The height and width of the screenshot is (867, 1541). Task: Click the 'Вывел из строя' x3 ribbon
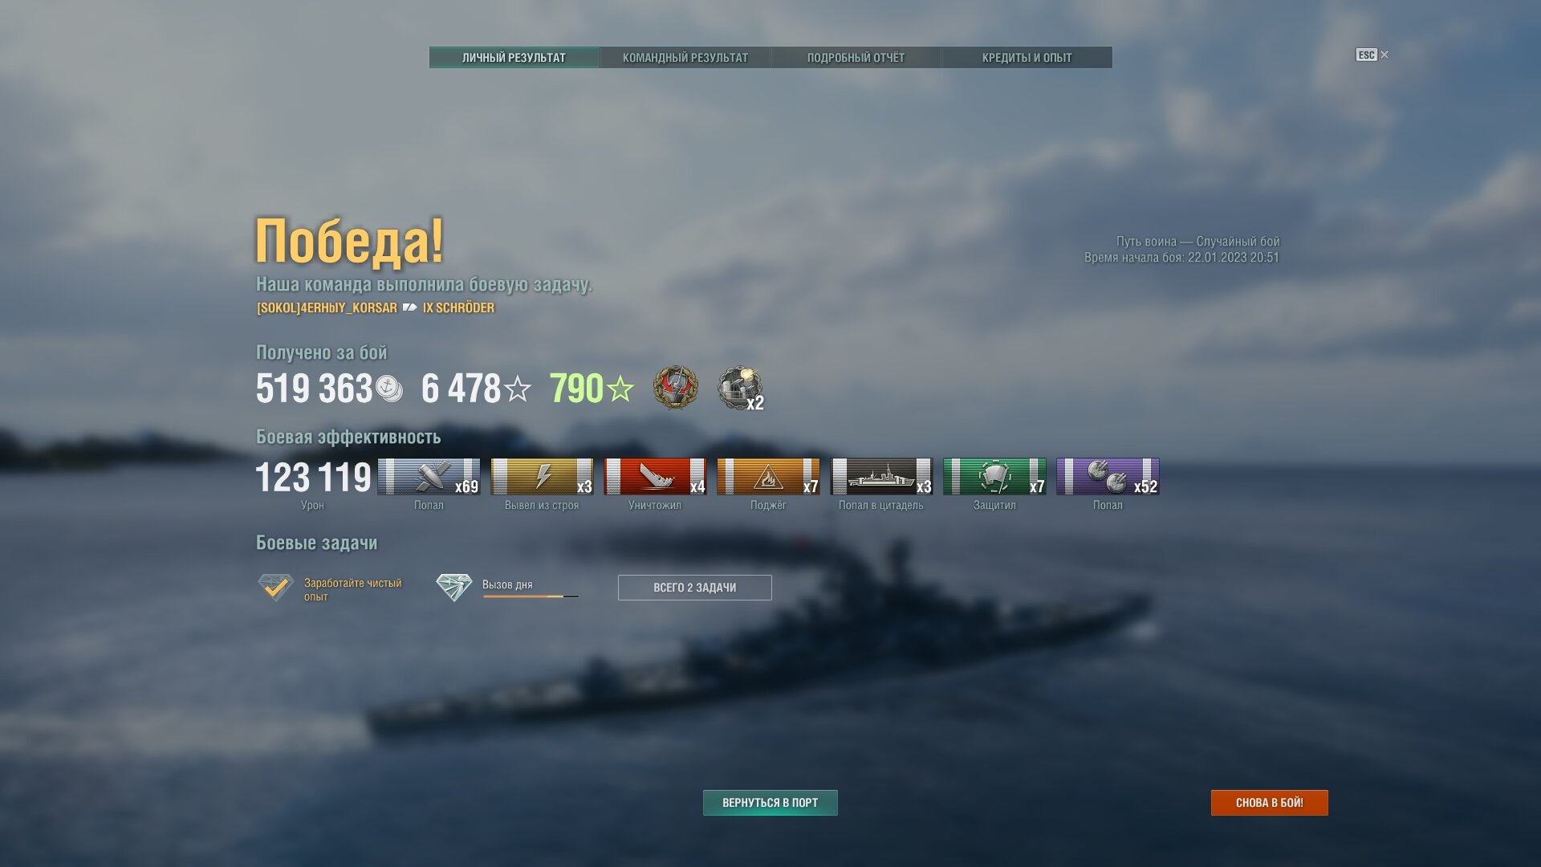pos(542,477)
